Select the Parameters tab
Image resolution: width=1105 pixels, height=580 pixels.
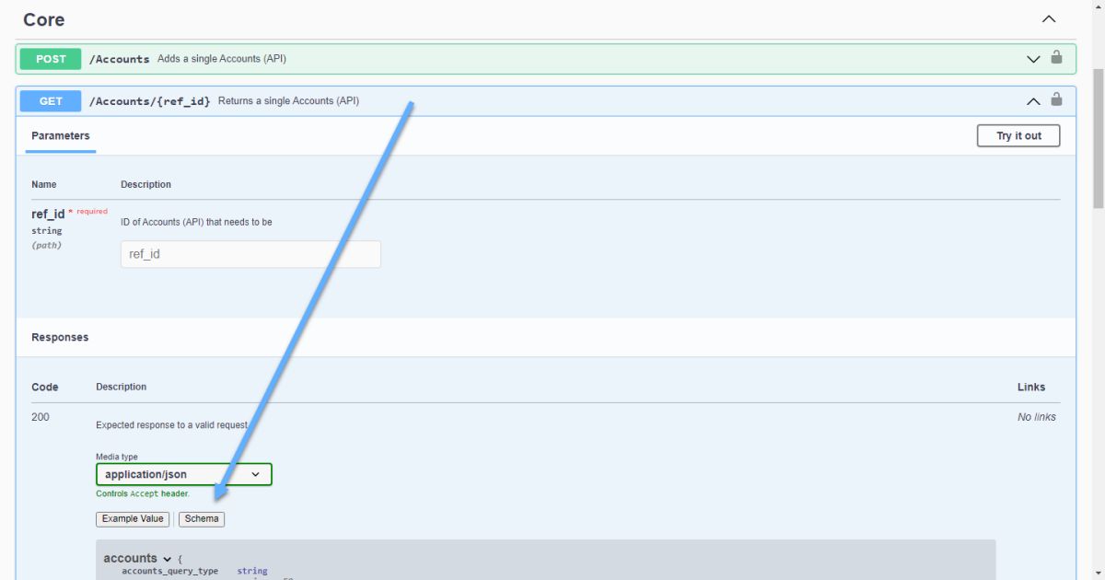coord(61,136)
